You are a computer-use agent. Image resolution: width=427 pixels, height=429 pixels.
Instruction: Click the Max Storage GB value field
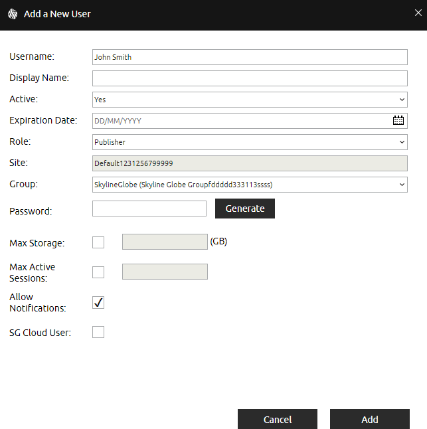pyautogui.click(x=165, y=242)
